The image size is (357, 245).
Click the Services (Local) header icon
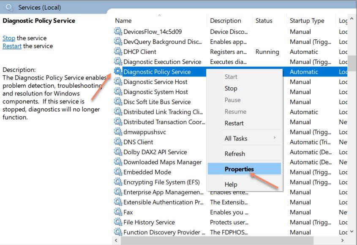pos(9,7)
